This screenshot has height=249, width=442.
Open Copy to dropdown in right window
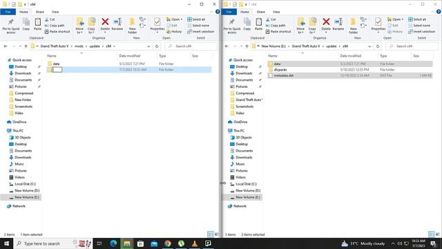[x=312, y=26]
